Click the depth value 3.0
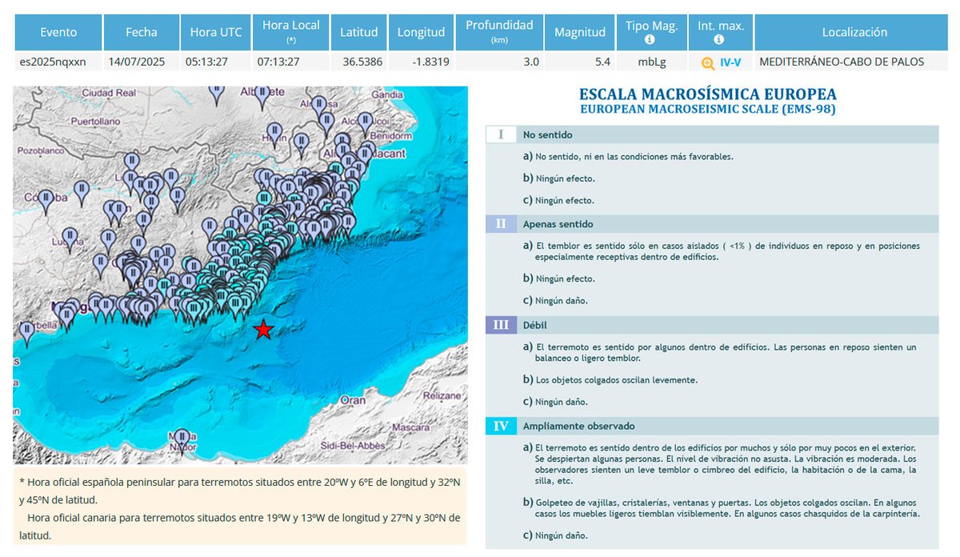 531,62
